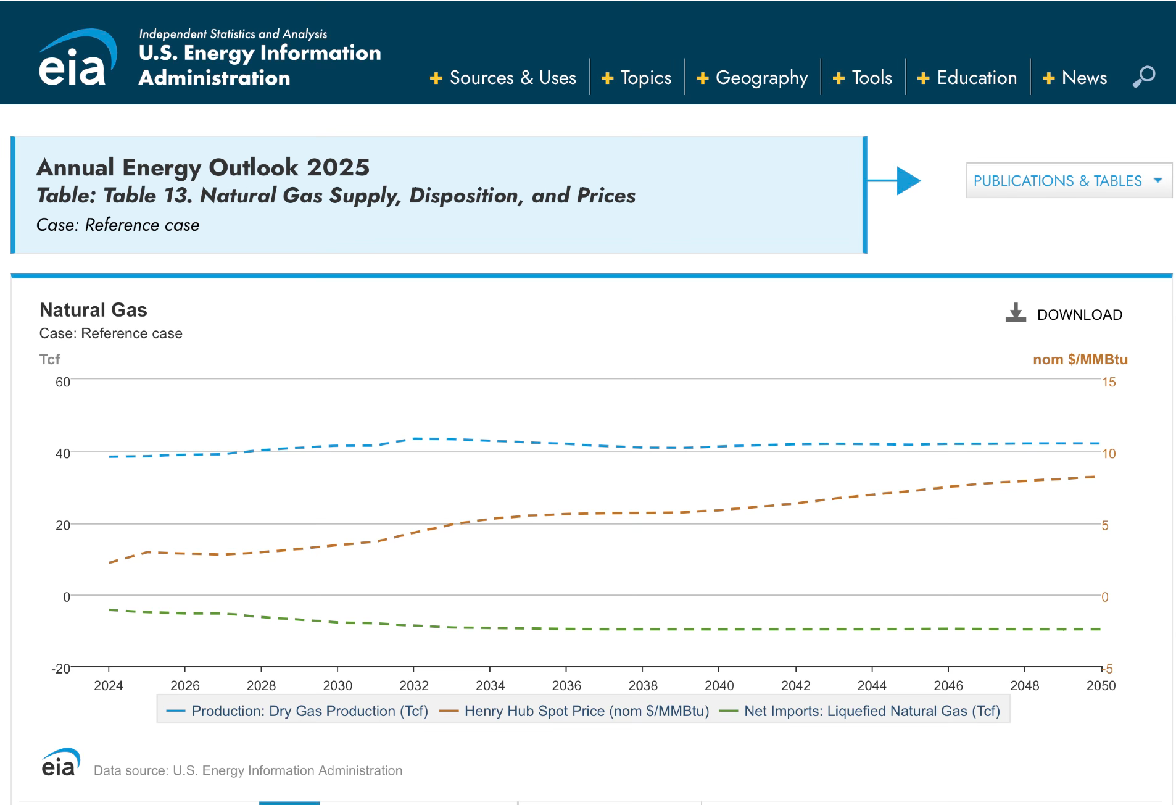The width and height of the screenshot is (1176, 805).
Task: Click Table 13 Natural Gas Supply title
Action: pos(336,196)
